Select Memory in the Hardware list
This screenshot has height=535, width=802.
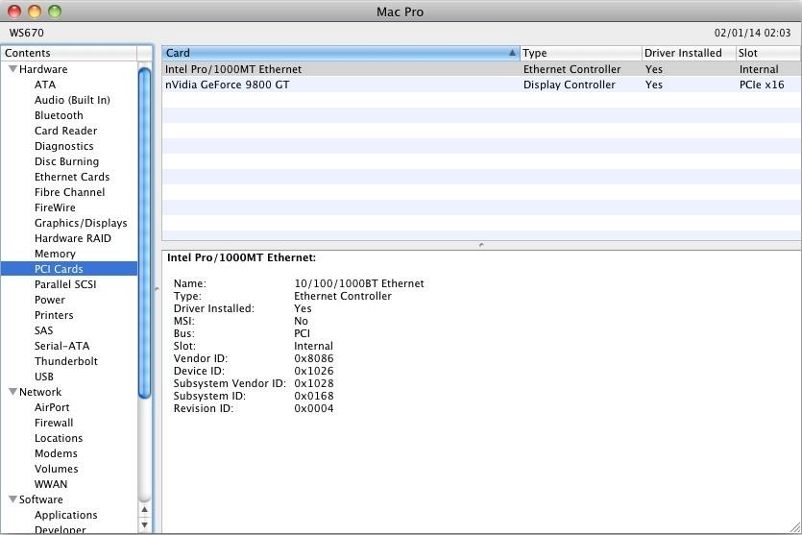coord(55,254)
